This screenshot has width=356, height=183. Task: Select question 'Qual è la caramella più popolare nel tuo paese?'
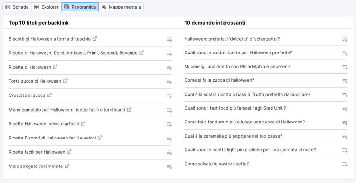(x=234, y=136)
